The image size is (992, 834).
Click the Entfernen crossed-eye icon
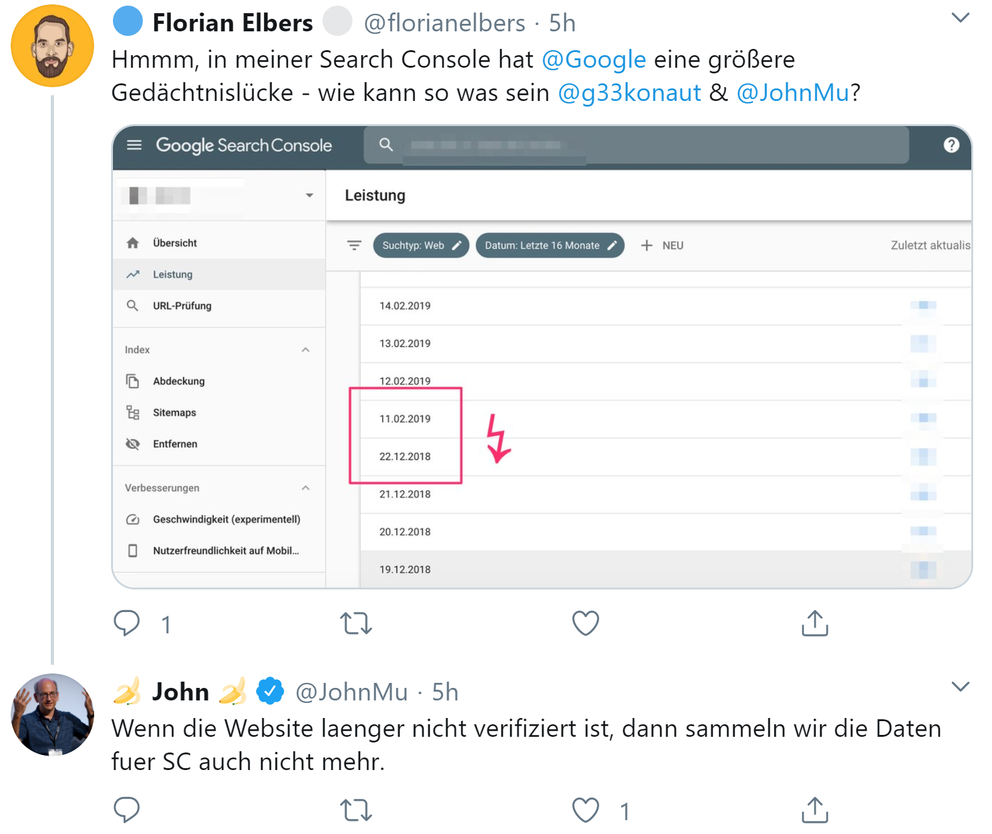[x=132, y=443]
